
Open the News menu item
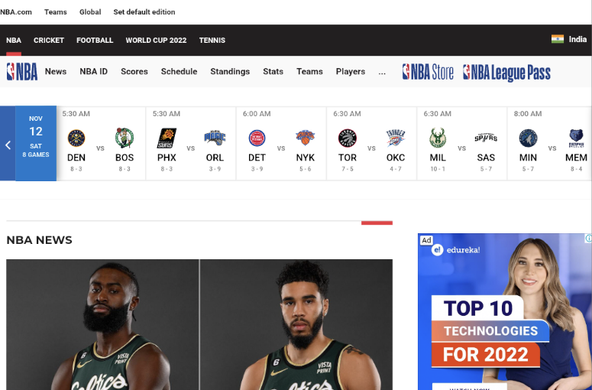pyautogui.click(x=56, y=71)
